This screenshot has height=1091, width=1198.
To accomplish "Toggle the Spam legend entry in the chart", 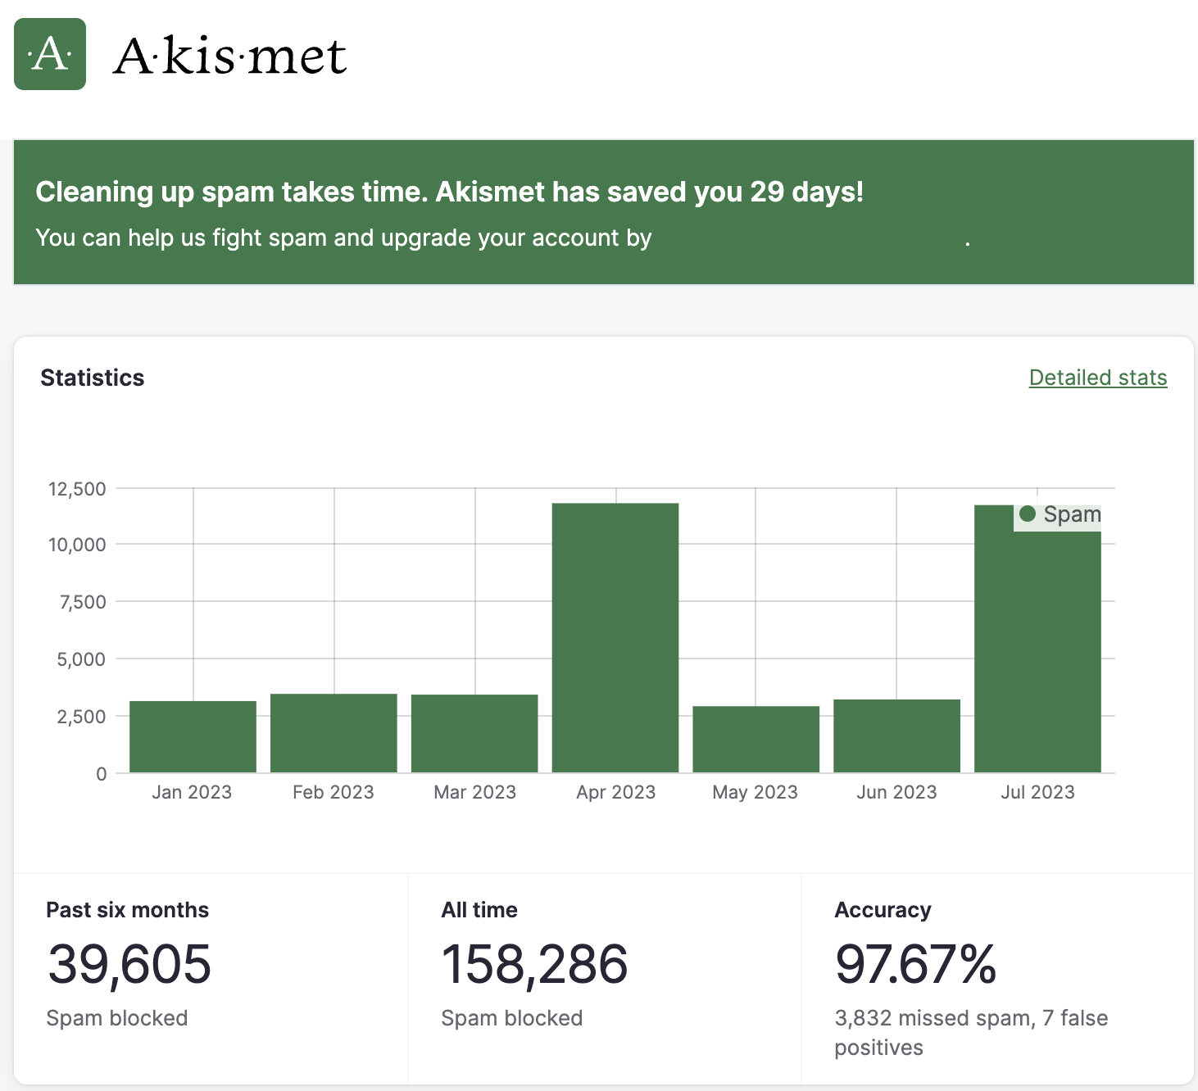I will tap(1060, 514).
